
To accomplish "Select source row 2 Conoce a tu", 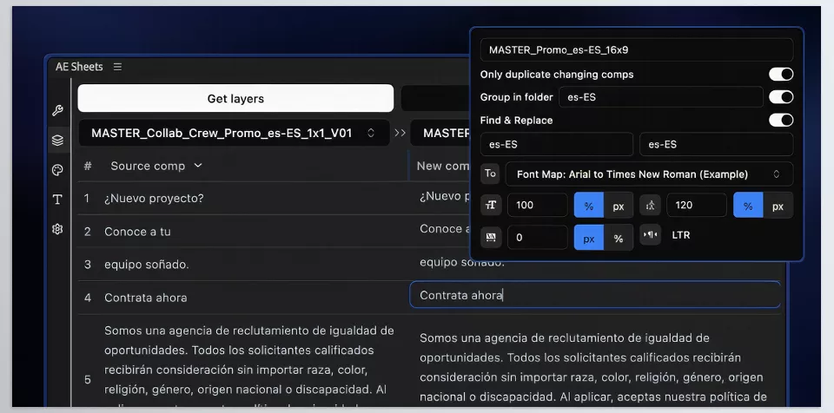I will [x=137, y=232].
